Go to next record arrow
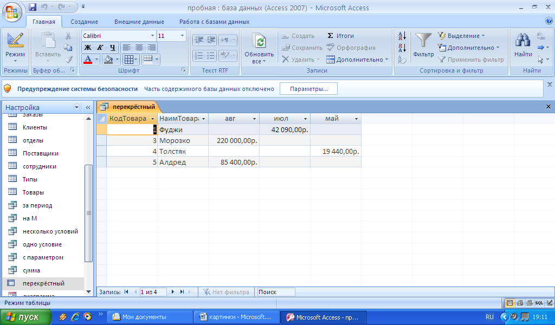Screen dimensions: 555x325 point(173,292)
